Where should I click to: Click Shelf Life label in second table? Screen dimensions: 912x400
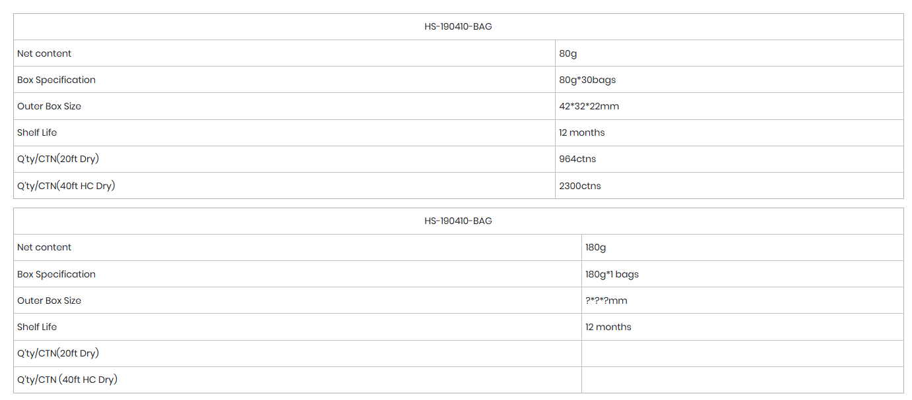(x=37, y=327)
